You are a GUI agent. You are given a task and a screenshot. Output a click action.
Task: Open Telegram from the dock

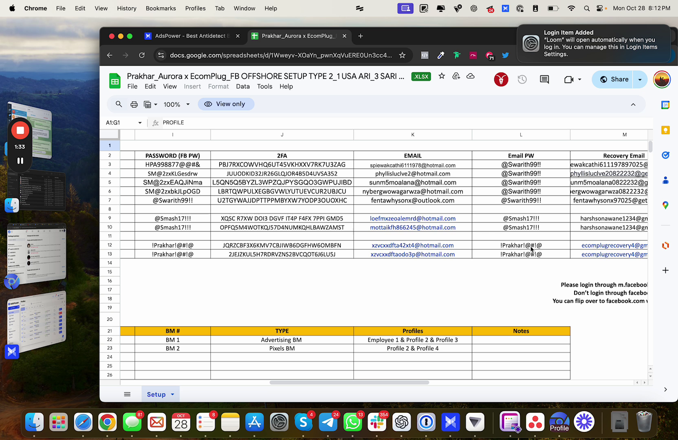(328, 422)
